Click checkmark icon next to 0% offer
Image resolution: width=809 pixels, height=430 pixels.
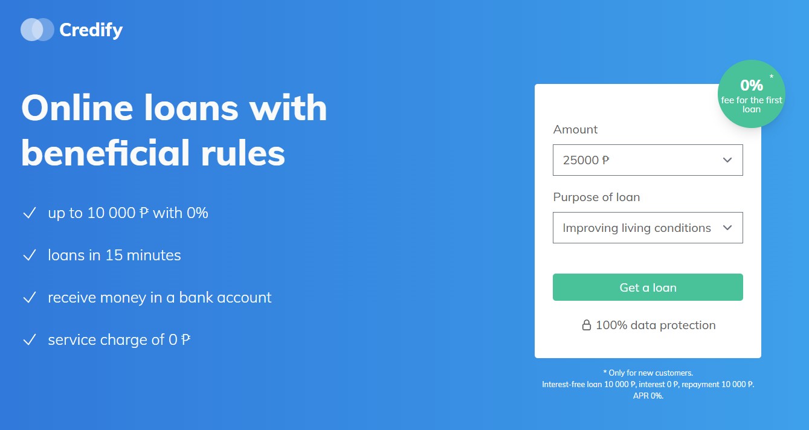30,213
